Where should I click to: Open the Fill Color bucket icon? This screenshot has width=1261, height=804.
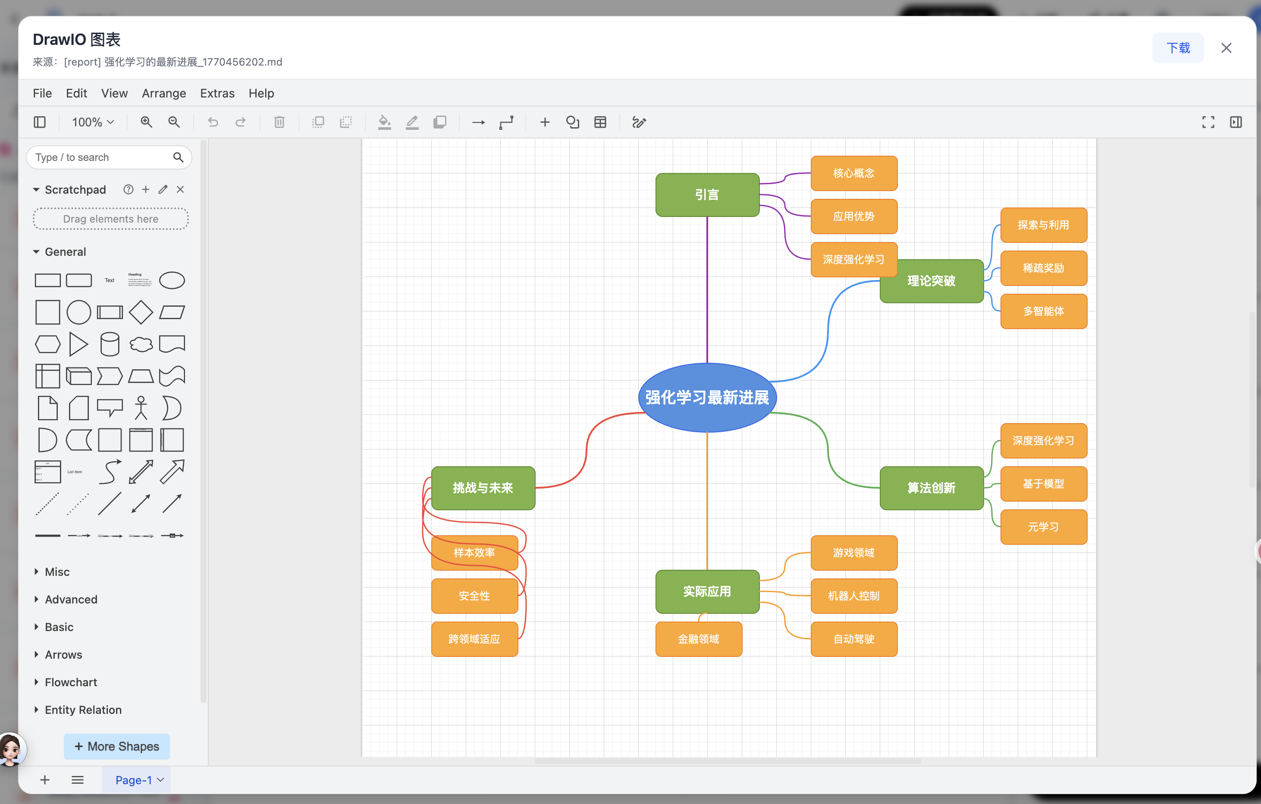pos(384,122)
